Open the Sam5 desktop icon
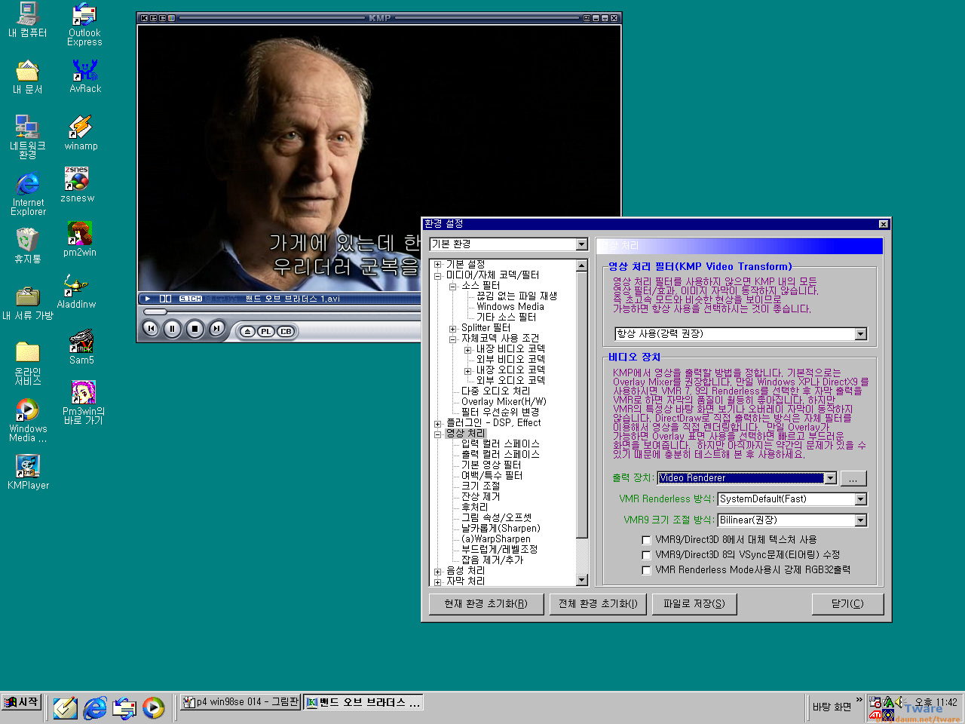This screenshot has width=965, height=724. click(81, 347)
